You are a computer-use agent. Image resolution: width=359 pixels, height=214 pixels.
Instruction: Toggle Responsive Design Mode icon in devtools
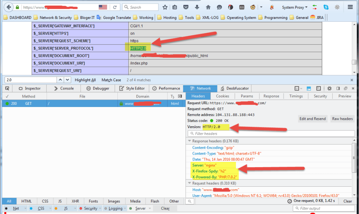tap(318, 88)
